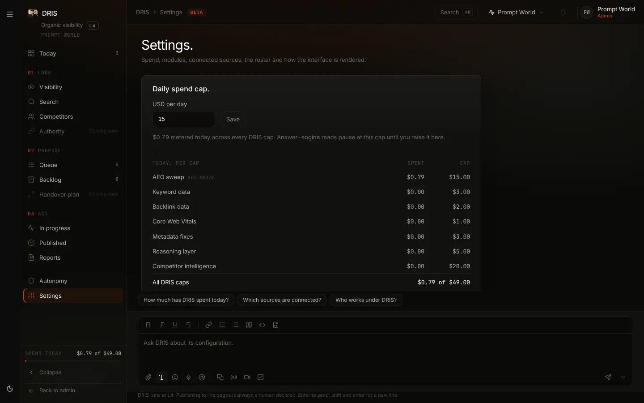This screenshot has height=403, width=644.
Task: Mention someone with the @ icon
Action: (202, 377)
